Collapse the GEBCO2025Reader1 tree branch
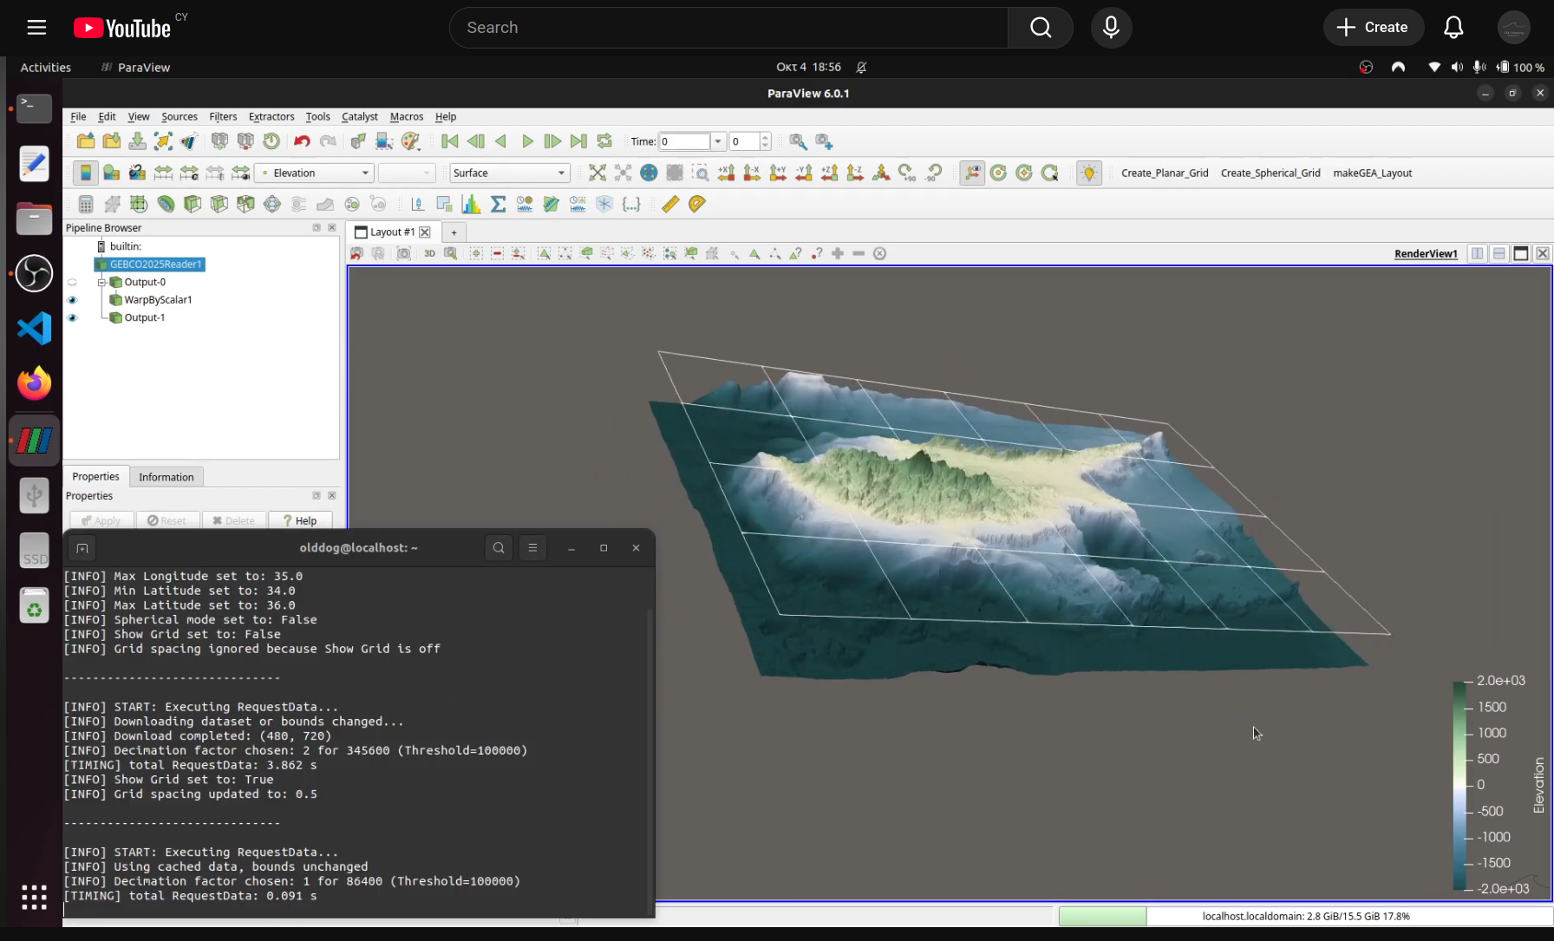1554x941 pixels. pyautogui.click(x=101, y=282)
